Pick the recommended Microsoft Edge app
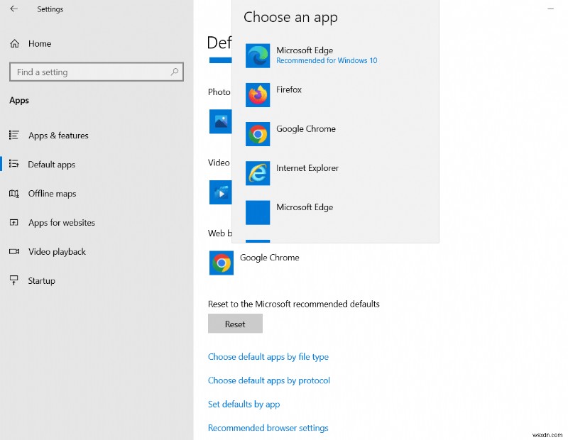This screenshot has height=440, width=568. click(x=305, y=55)
